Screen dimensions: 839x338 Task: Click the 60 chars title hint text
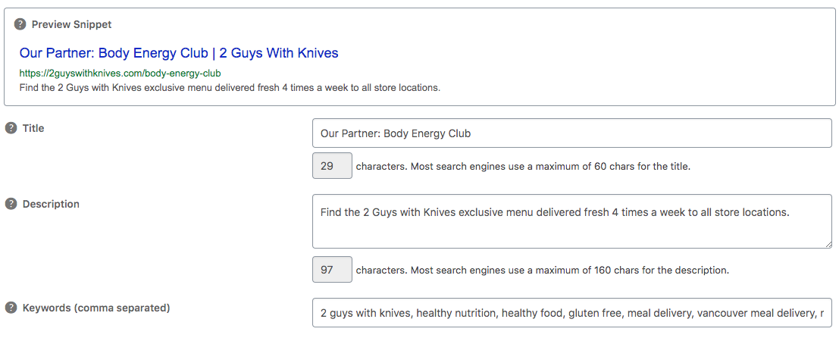coord(523,167)
